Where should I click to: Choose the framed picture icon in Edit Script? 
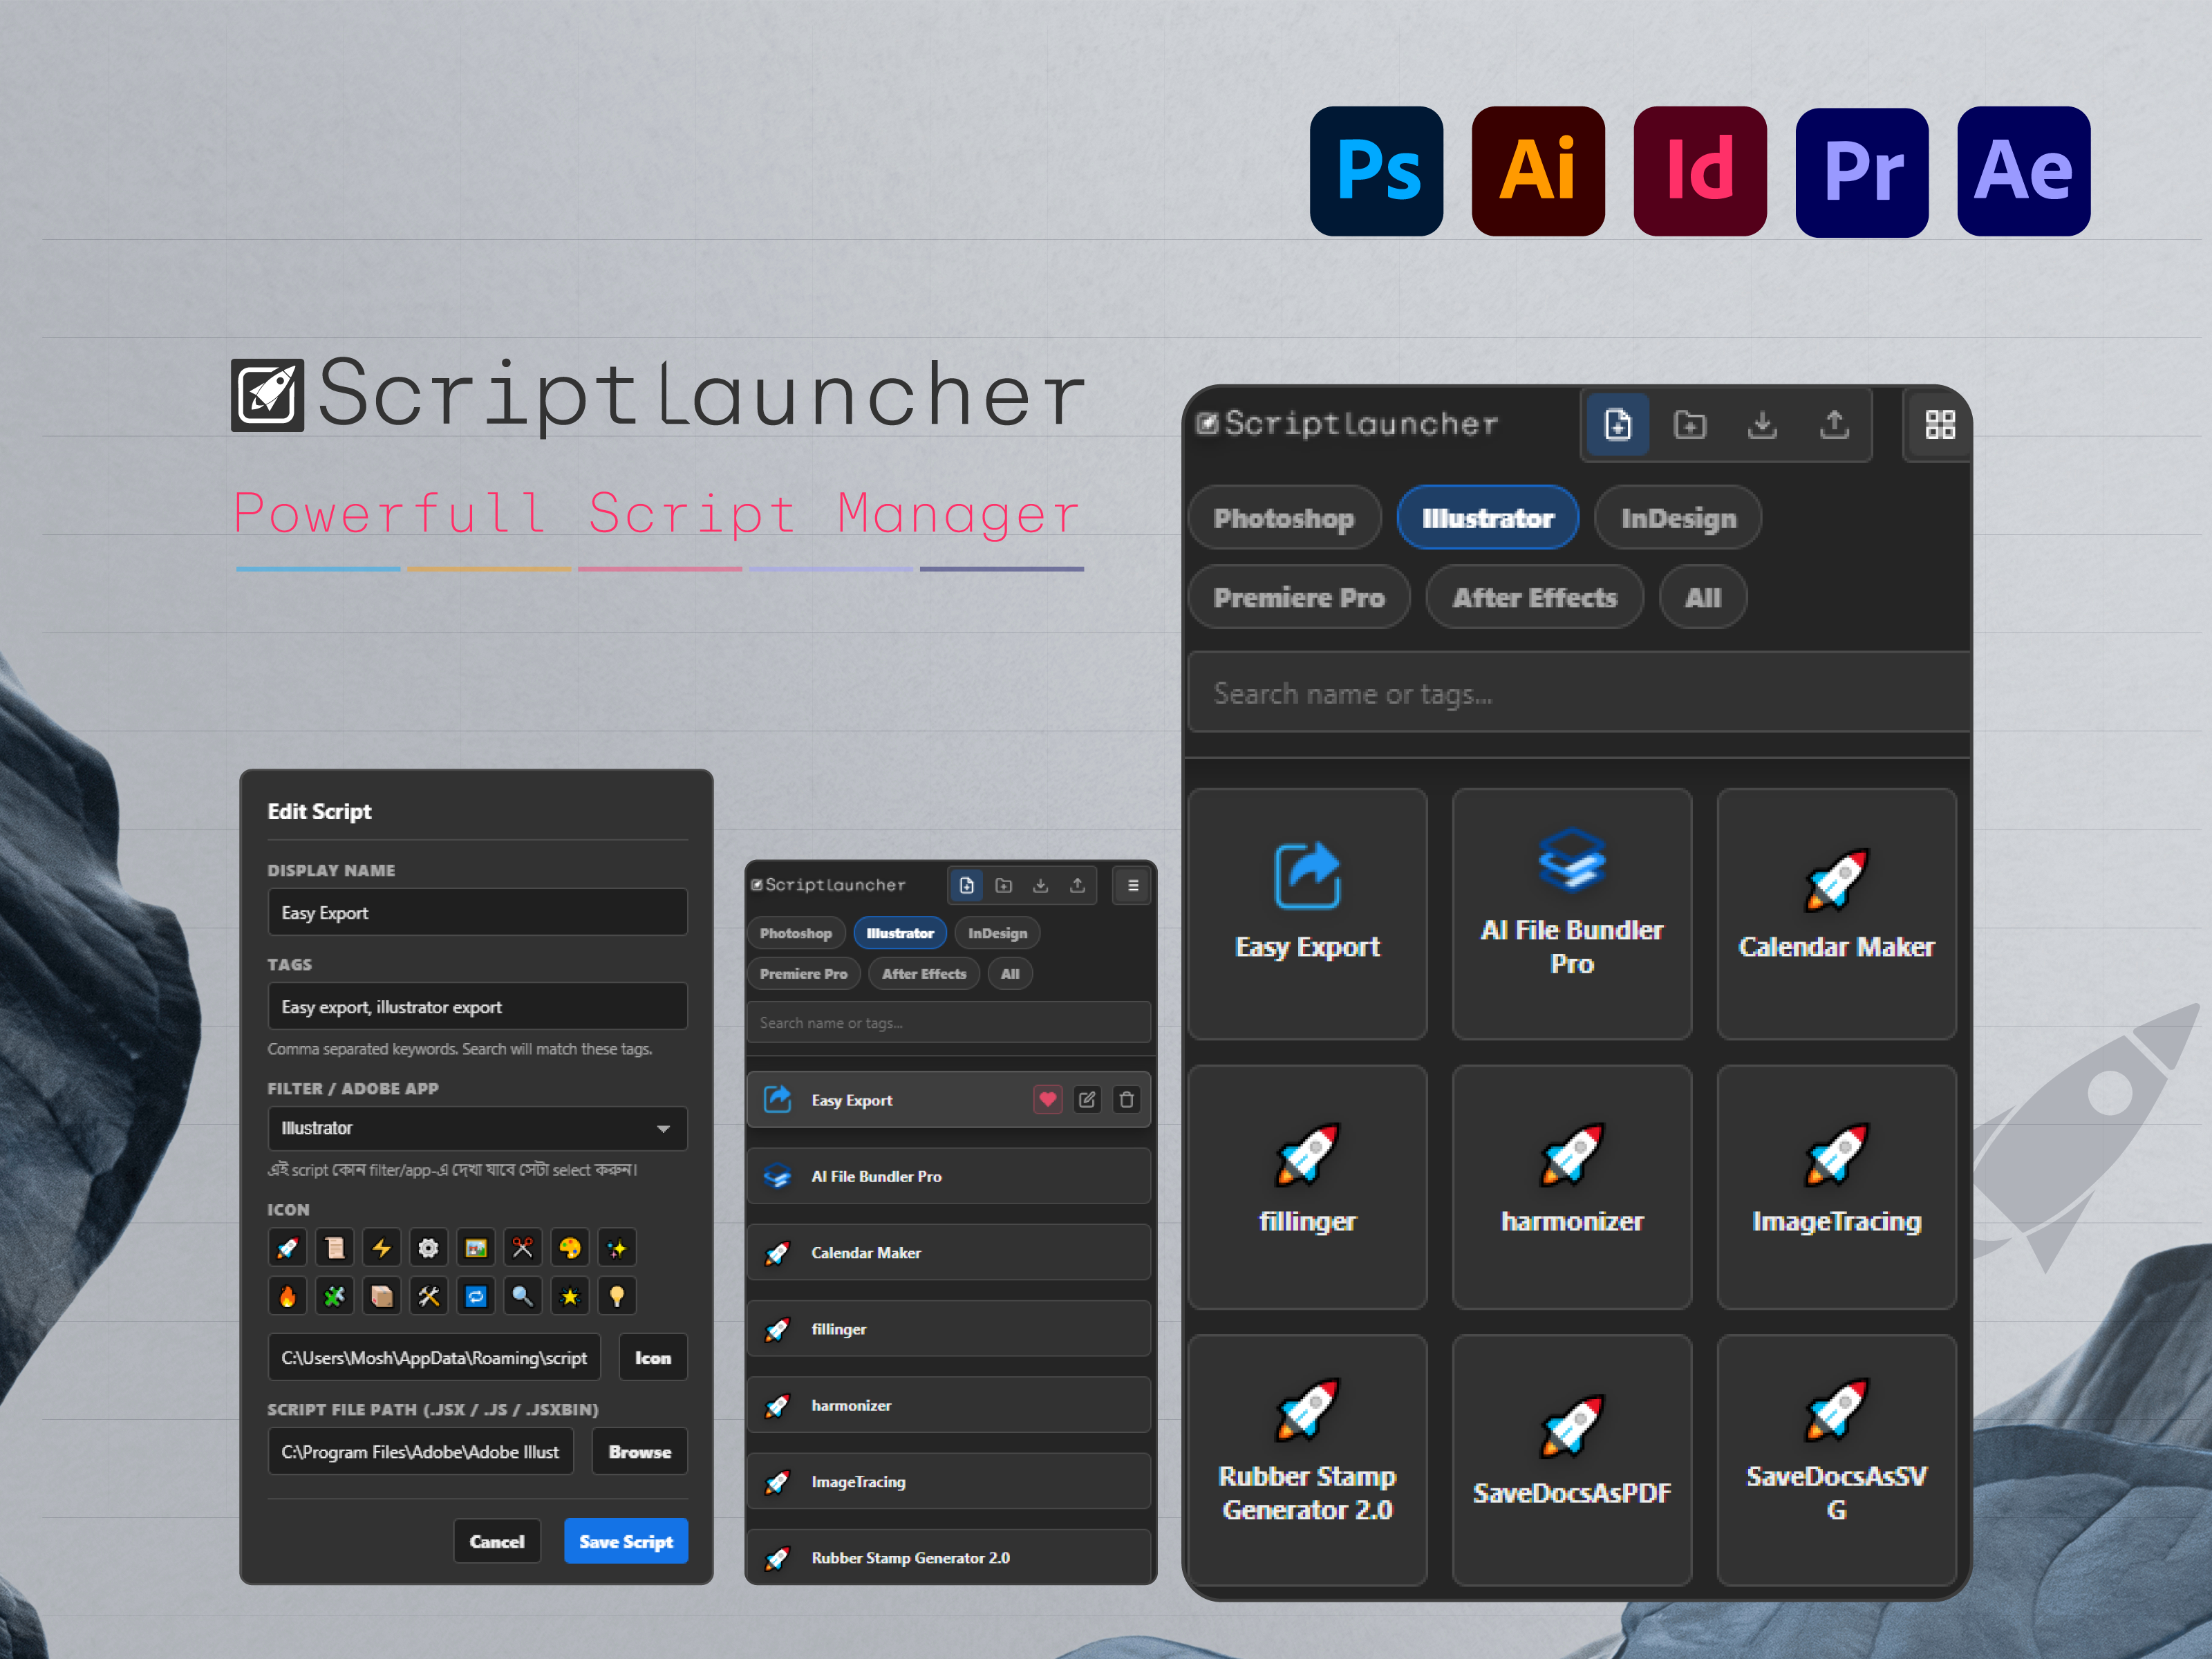click(476, 1248)
